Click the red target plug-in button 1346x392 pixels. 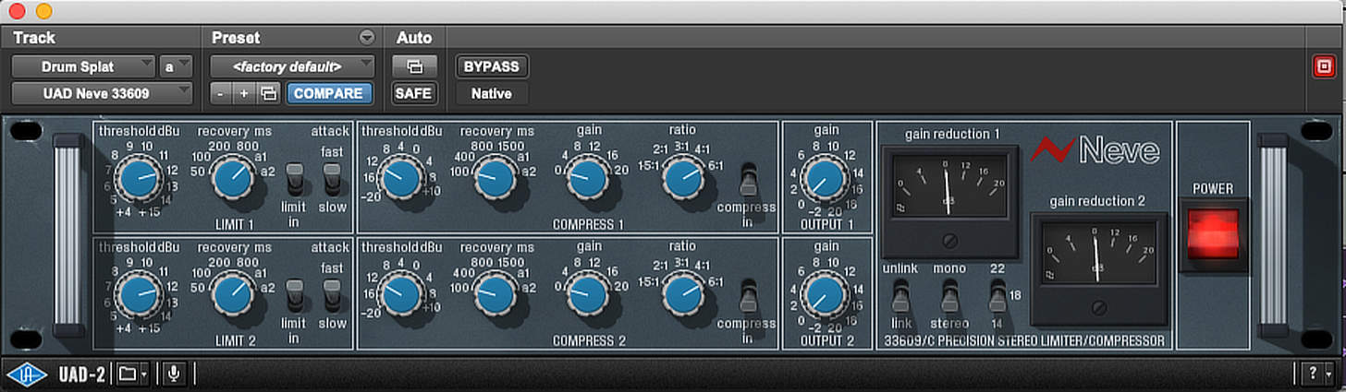1325,66
